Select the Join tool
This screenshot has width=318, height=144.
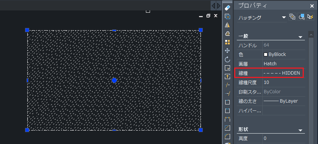coord(227,119)
